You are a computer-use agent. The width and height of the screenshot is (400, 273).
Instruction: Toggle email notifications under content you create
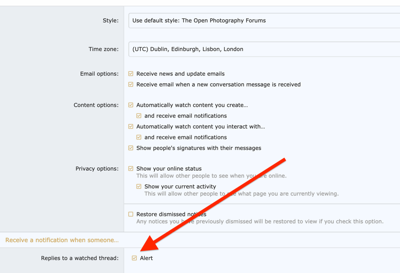point(139,116)
